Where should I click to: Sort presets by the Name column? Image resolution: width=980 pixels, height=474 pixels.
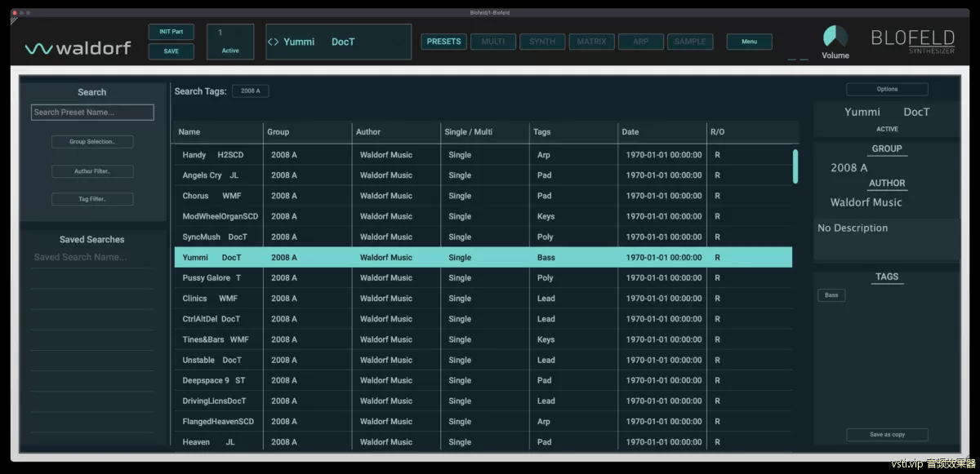218,132
